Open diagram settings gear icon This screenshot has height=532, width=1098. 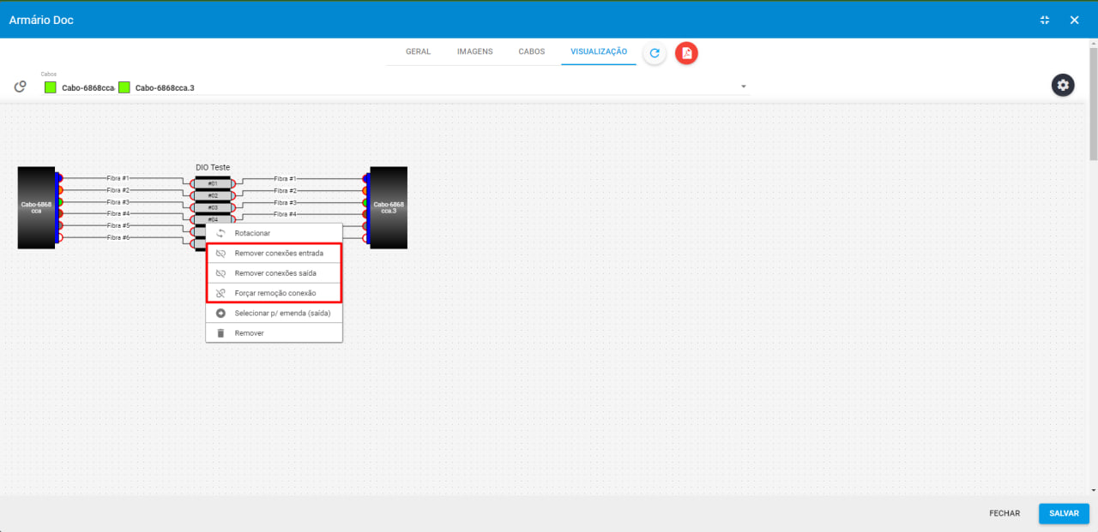click(1063, 85)
